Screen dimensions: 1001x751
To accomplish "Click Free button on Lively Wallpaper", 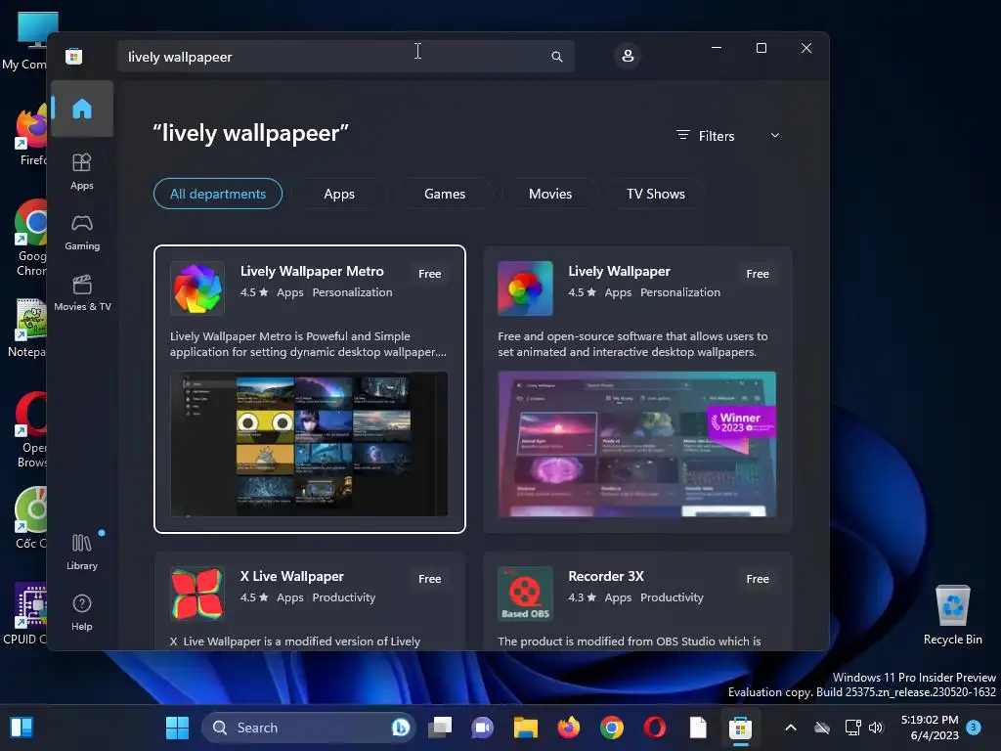I will pos(758,274).
